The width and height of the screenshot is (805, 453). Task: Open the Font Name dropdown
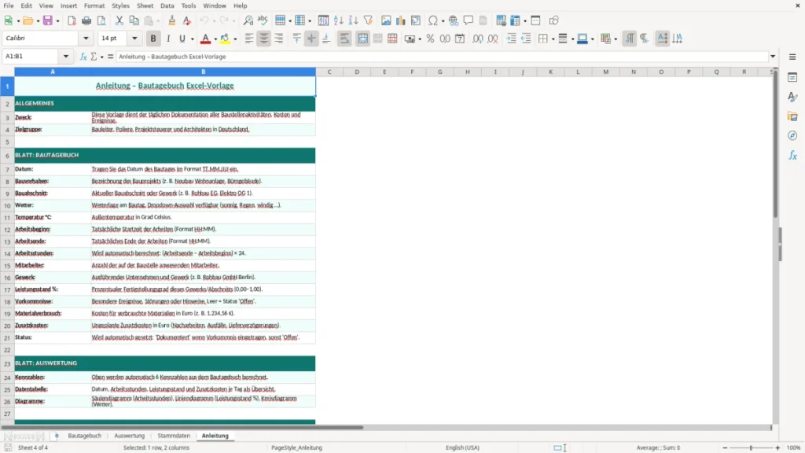[86, 38]
